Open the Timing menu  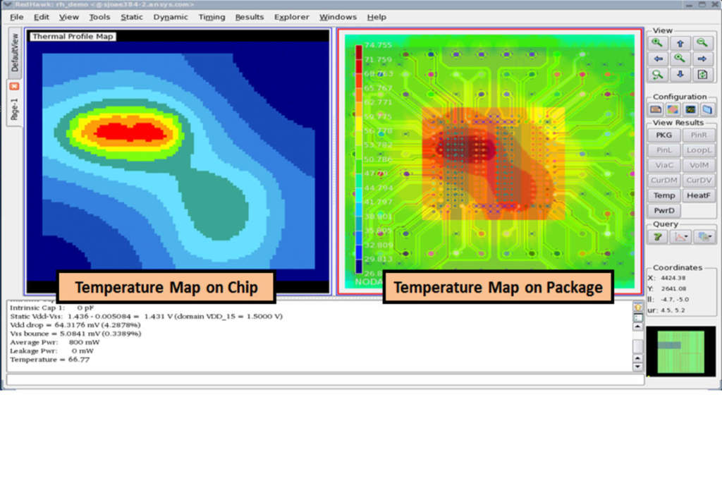click(212, 17)
